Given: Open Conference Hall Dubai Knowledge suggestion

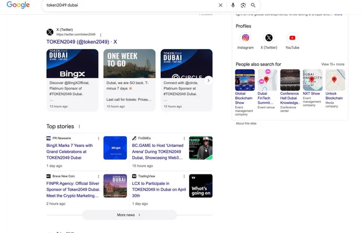Looking at the screenshot, I should tap(290, 90).
